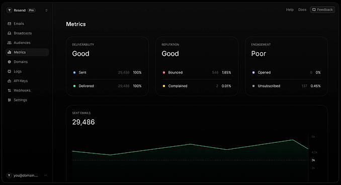
Task: Select Metrics in the sidebar
Action: 27,52
